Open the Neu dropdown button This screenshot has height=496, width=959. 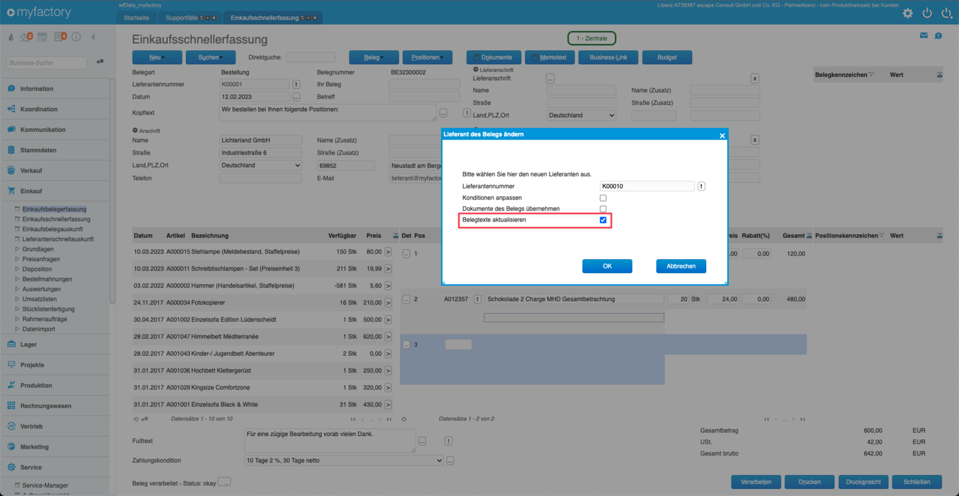(157, 58)
